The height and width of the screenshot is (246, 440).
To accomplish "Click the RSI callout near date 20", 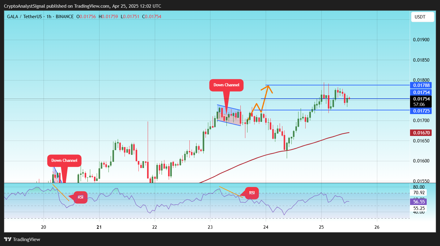I will click(x=80, y=197).
